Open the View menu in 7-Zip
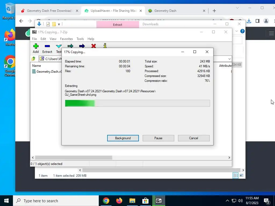Screen dimensions: 275x206 tap(53, 39)
